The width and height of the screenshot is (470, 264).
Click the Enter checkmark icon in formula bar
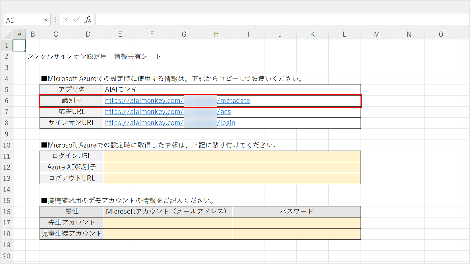tap(77, 20)
